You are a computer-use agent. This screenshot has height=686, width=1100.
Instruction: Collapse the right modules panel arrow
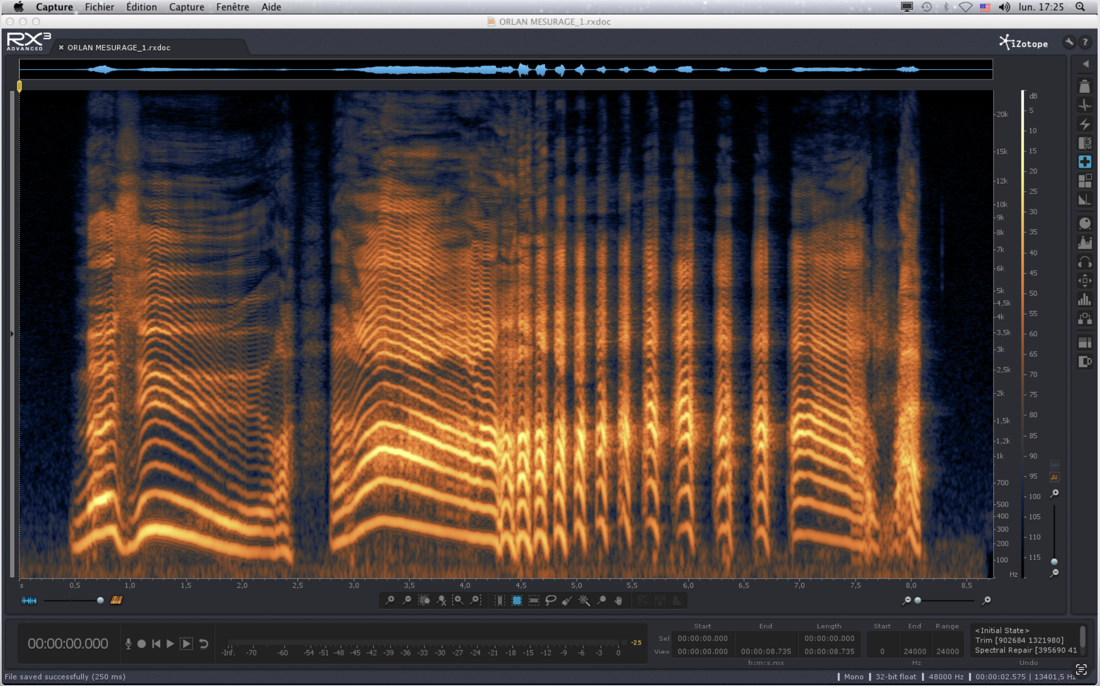click(x=1086, y=64)
